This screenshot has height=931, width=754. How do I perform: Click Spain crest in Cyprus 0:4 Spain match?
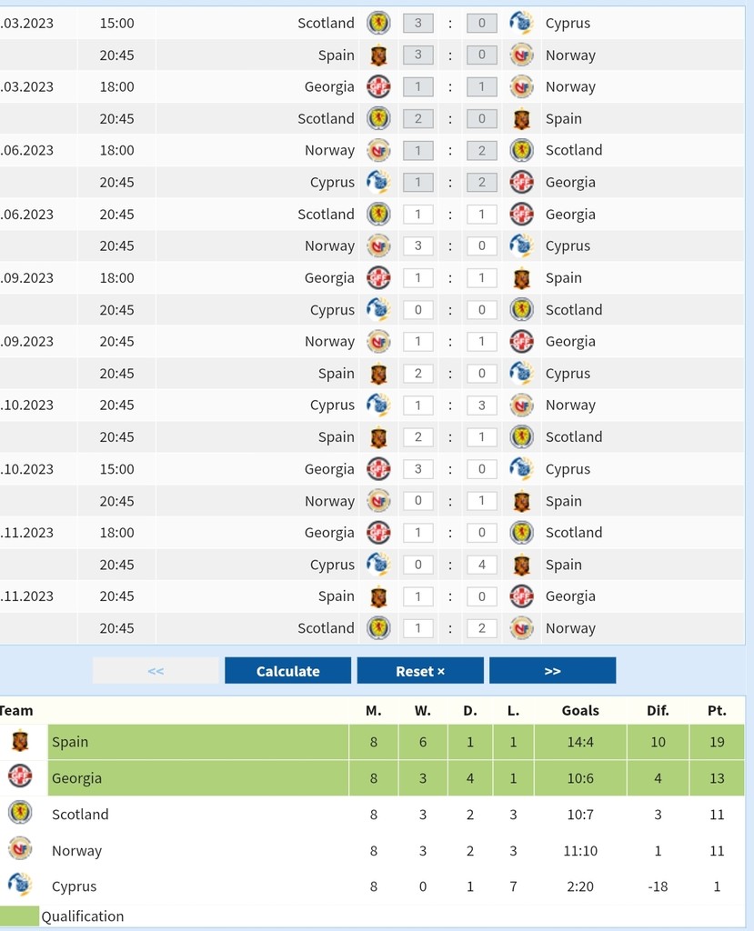coord(521,565)
